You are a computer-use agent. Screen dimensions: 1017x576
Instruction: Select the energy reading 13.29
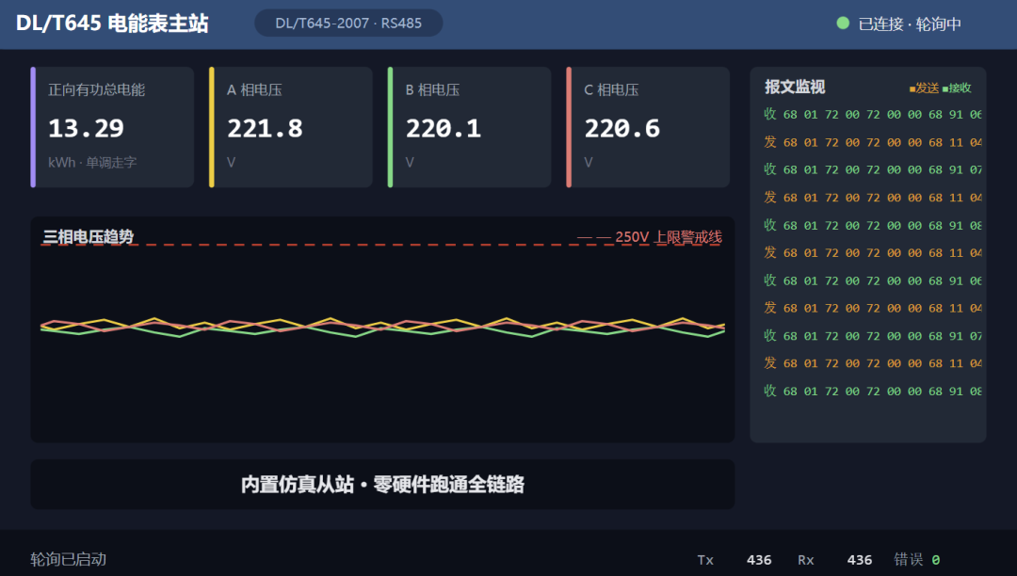click(87, 128)
